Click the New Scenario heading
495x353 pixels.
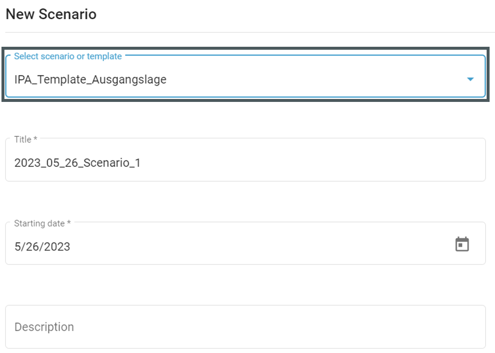click(x=51, y=14)
